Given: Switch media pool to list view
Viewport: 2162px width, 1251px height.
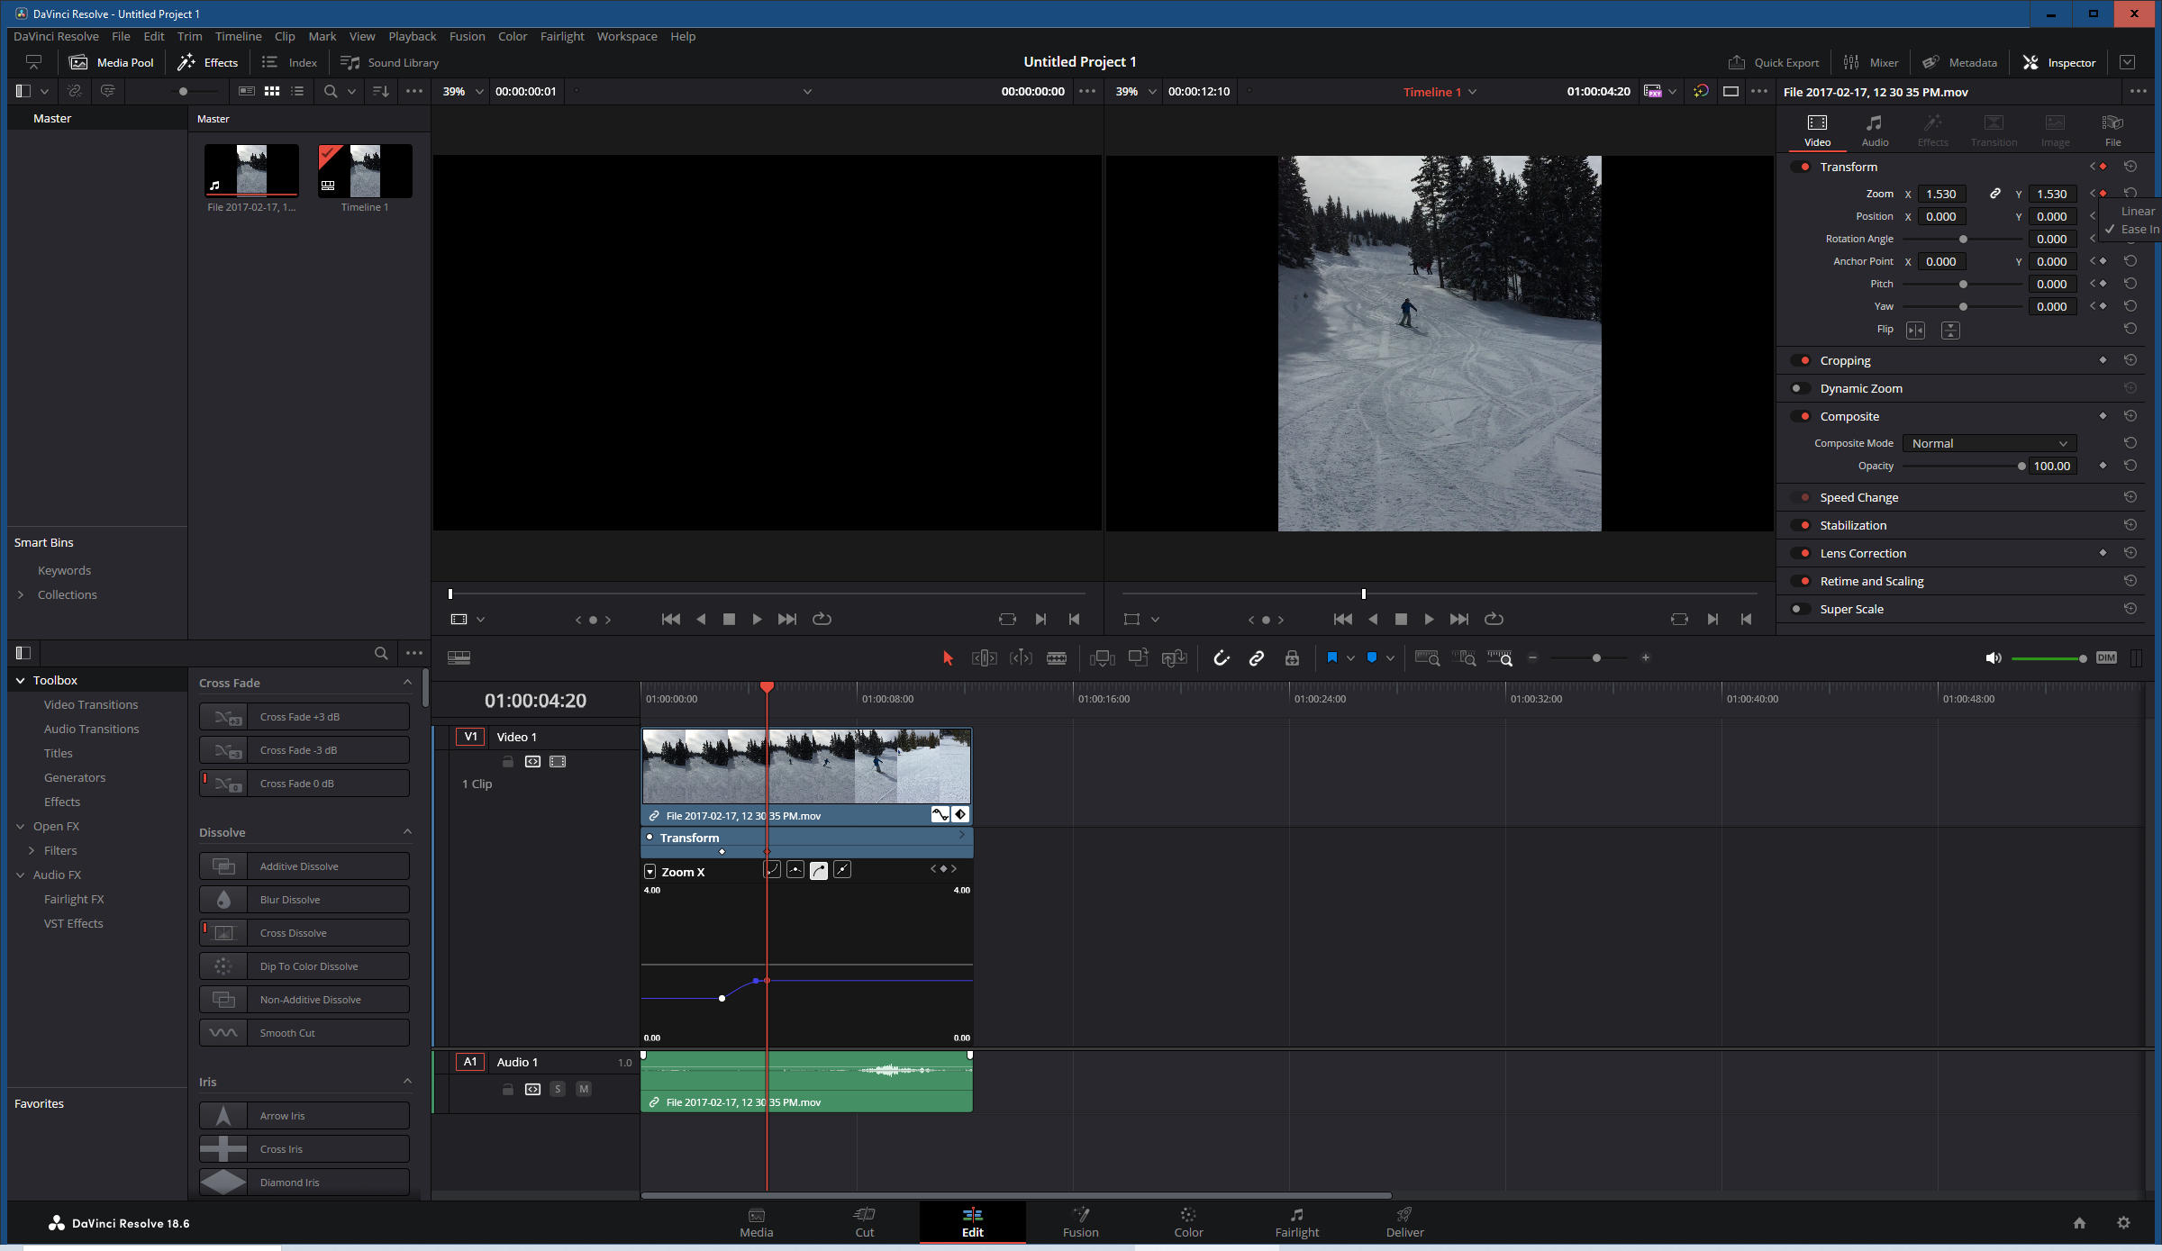Looking at the screenshot, I should point(297,91).
